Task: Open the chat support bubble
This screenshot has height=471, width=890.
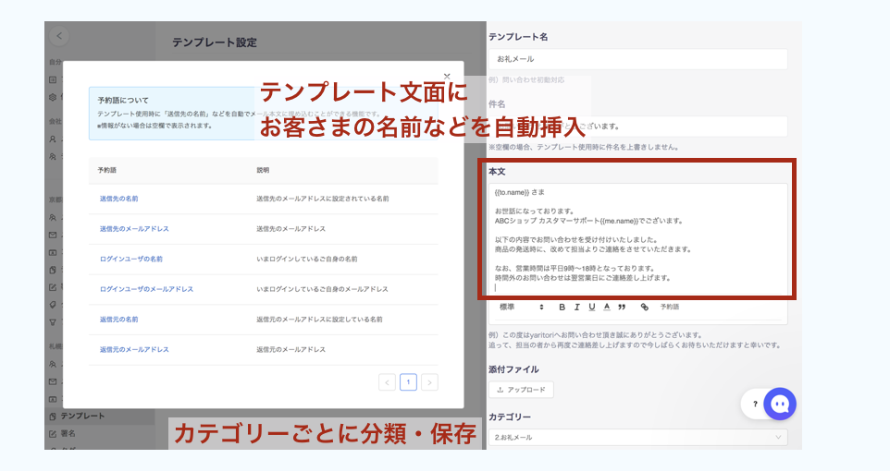Action: tap(779, 404)
